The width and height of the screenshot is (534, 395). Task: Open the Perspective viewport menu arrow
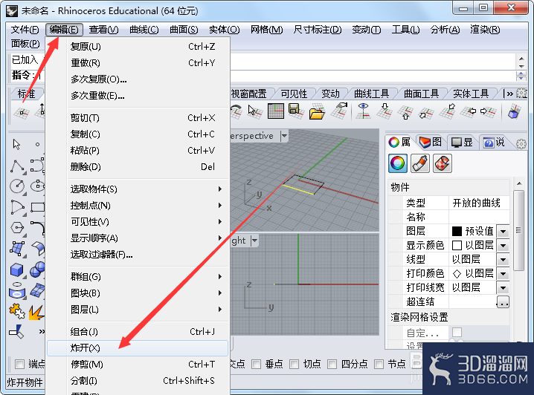click(284, 136)
